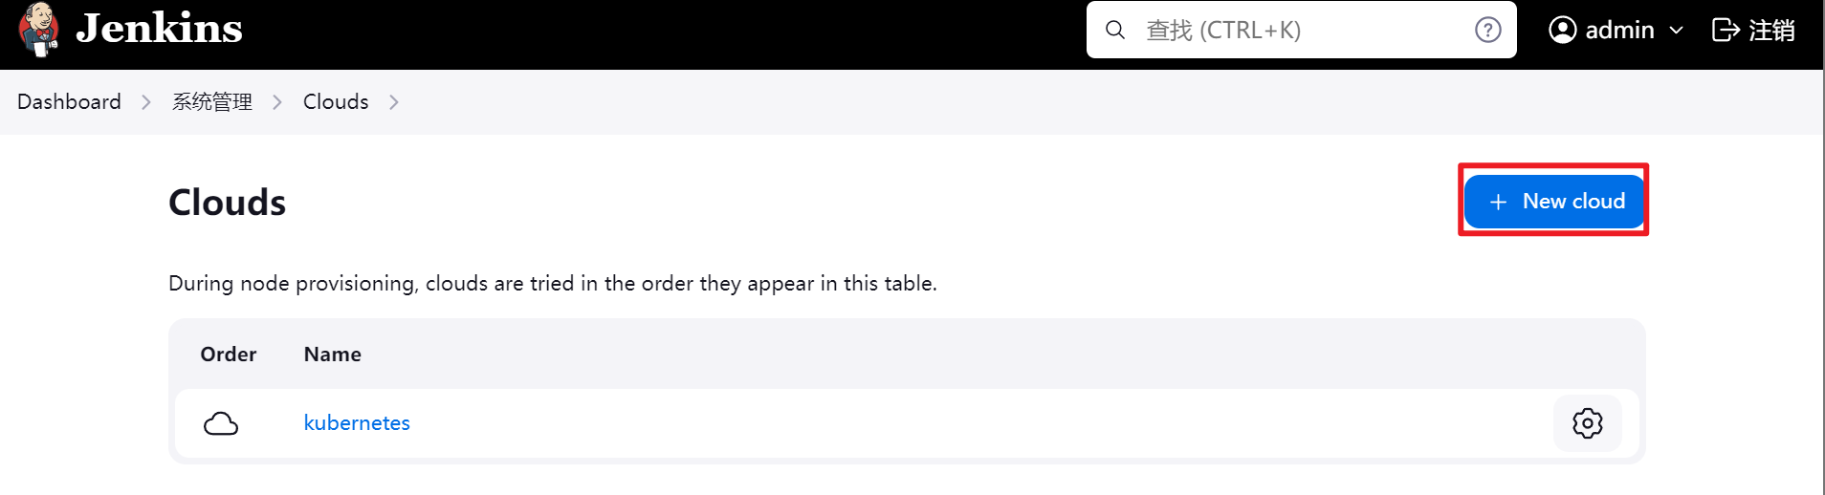The width and height of the screenshot is (1825, 495).
Task: Open the admin user name link
Action: click(x=1619, y=31)
